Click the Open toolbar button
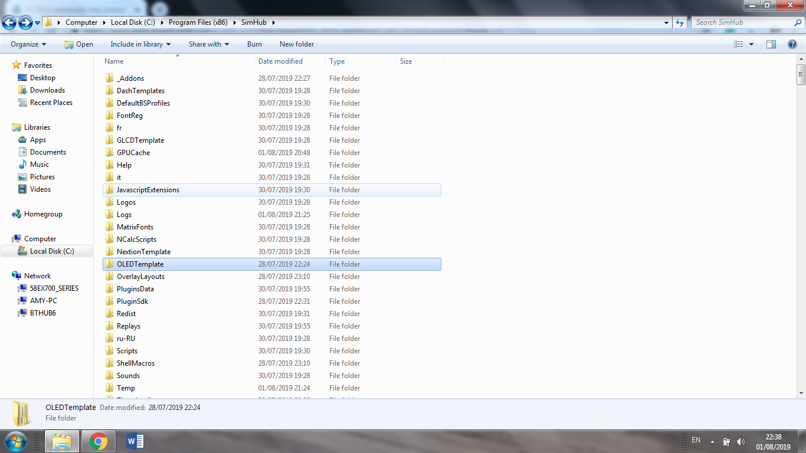The height and width of the screenshot is (453, 806). (x=78, y=44)
